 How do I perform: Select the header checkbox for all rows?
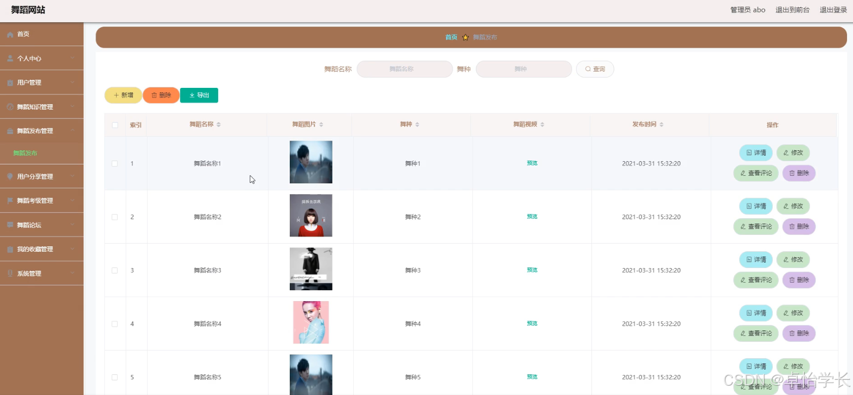pyautogui.click(x=115, y=125)
